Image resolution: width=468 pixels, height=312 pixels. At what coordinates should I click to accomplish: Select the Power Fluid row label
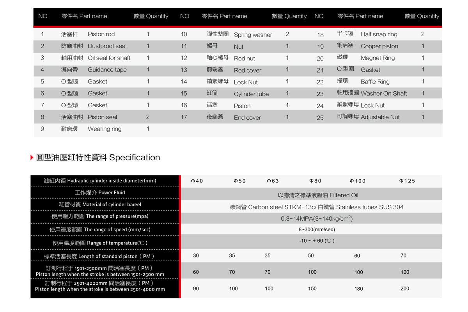coord(100,193)
